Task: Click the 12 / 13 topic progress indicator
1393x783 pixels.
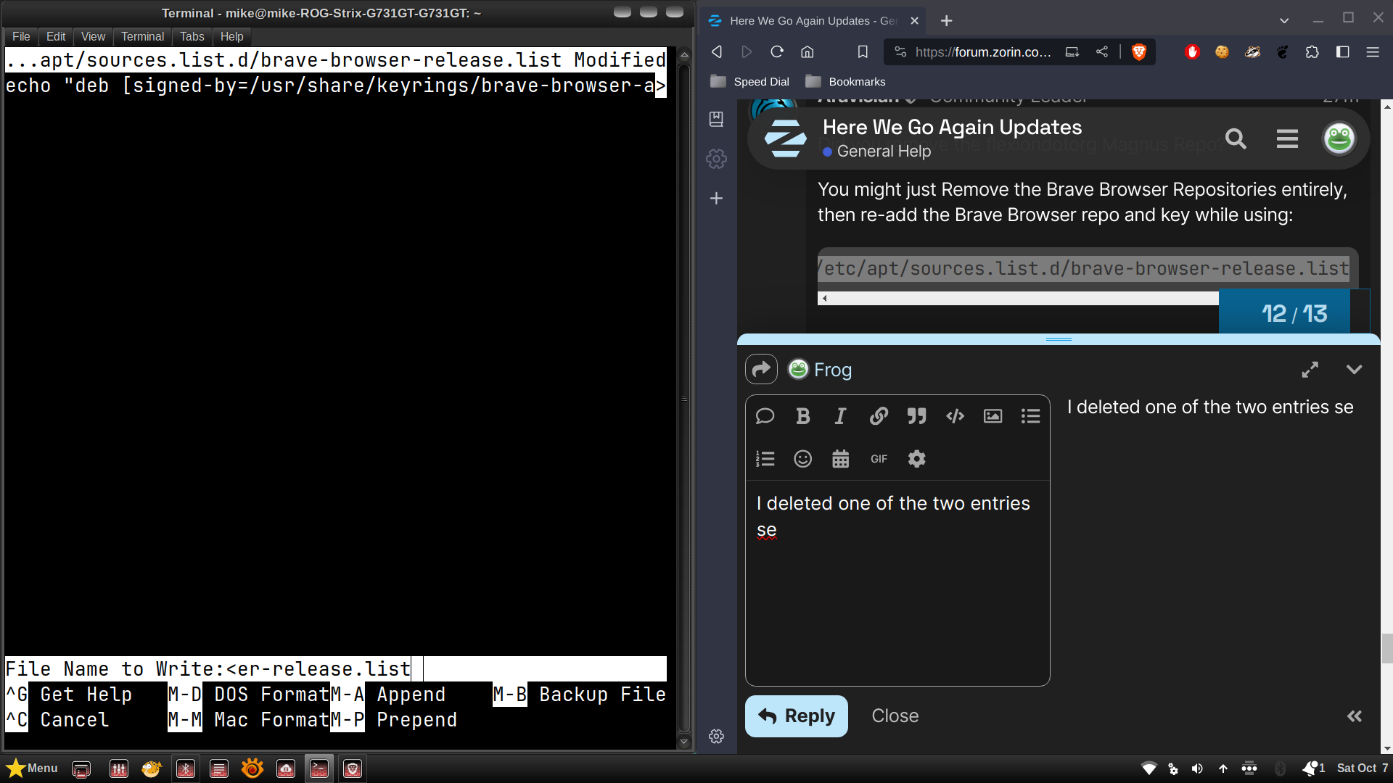Action: 1294,313
